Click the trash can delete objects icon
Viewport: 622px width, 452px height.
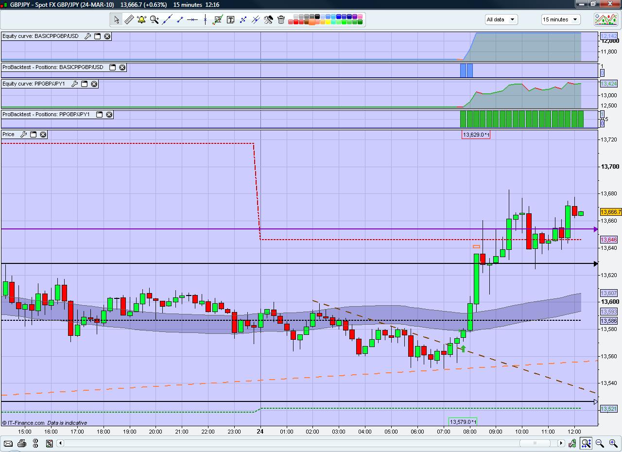(x=281, y=19)
